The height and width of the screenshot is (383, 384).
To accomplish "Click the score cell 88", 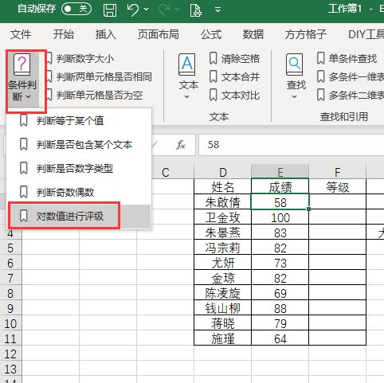I will pos(280,308).
